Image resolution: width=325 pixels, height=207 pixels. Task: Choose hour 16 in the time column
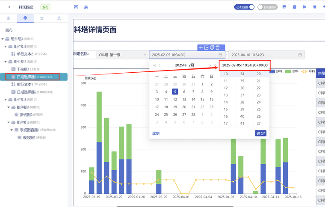tap(226, 116)
